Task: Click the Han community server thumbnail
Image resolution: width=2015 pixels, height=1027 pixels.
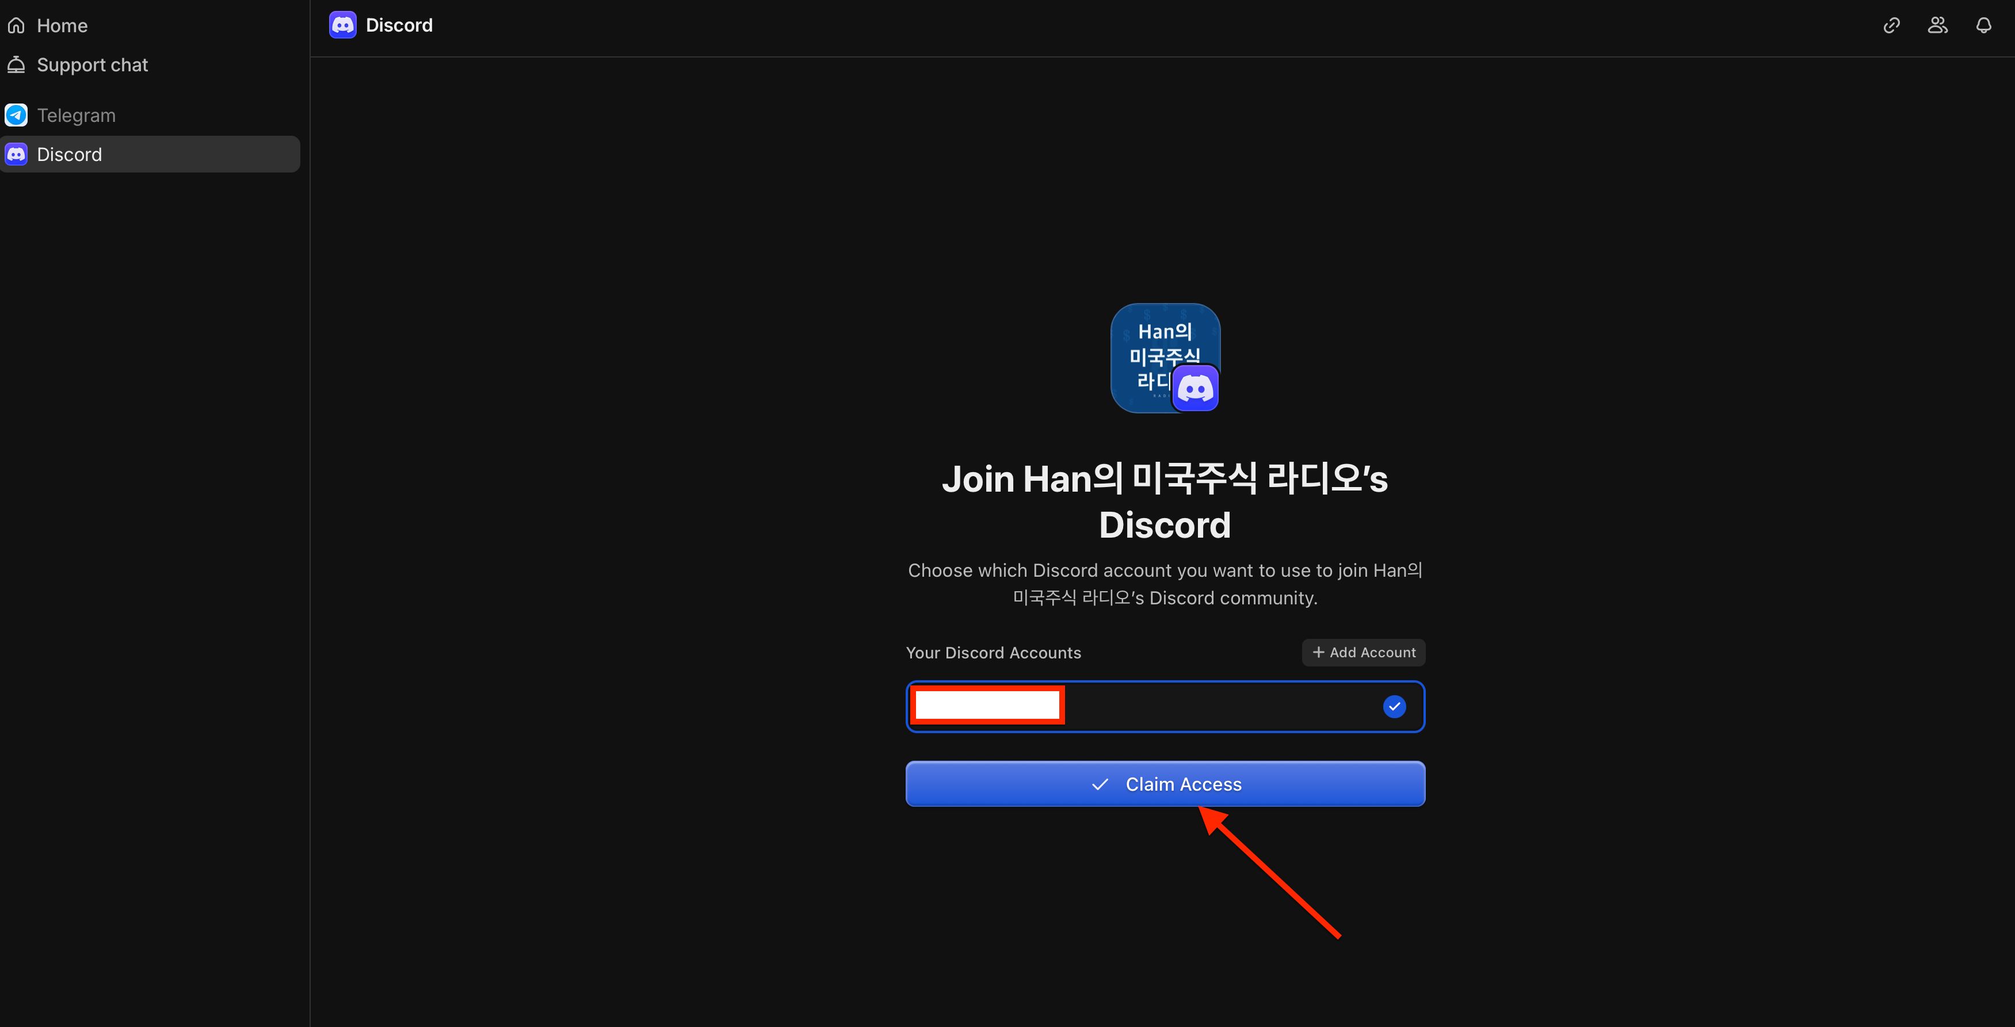Action: 1166,358
